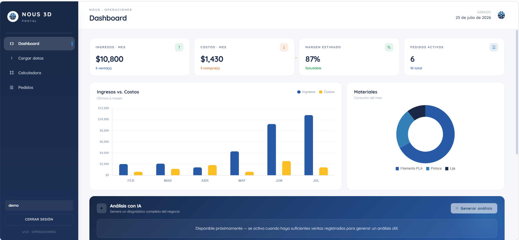
Task: Click the JUL Ingresos bar in chart
Action: (x=309, y=145)
